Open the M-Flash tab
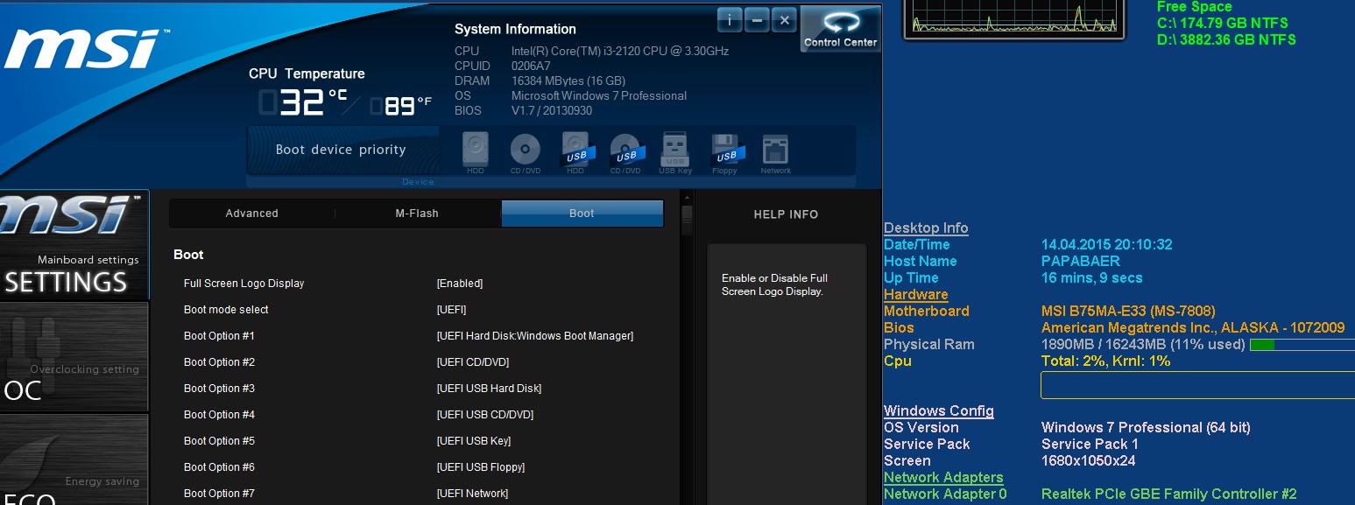This screenshot has height=505, width=1355. click(417, 214)
